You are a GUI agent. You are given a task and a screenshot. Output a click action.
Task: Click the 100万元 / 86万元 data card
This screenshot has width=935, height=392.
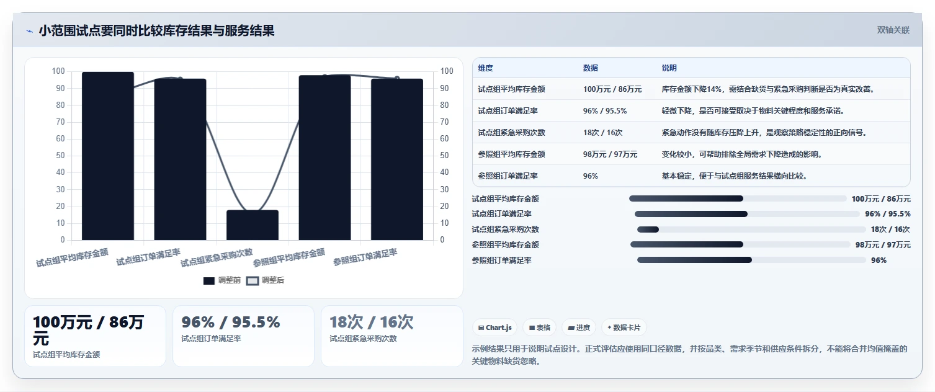(95, 336)
